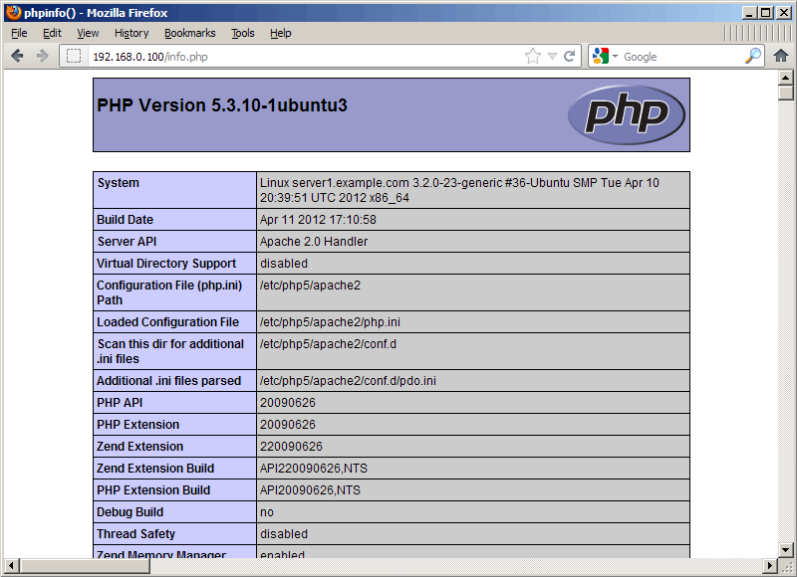Image resolution: width=797 pixels, height=577 pixels.
Task: Click 'disabled' value for Thread Safety
Action: click(x=284, y=534)
